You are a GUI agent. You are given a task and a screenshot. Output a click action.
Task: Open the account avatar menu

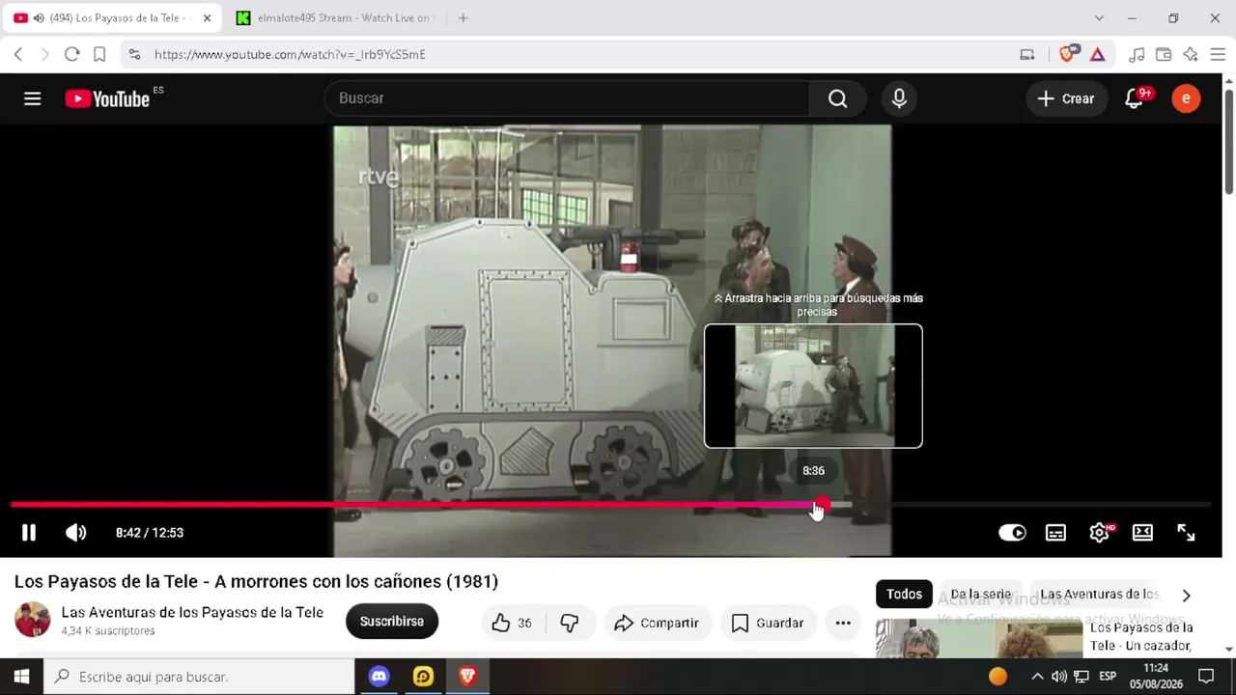[x=1186, y=98]
